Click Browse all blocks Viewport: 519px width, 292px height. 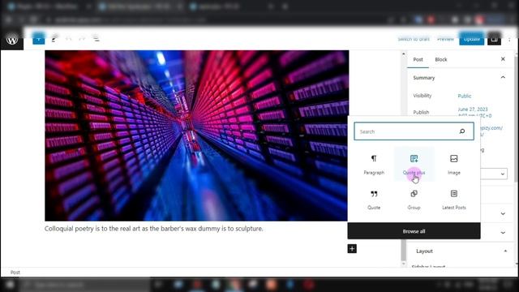[x=414, y=231]
